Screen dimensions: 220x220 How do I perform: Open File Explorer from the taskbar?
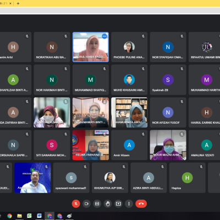pyautogui.click(x=19, y=216)
